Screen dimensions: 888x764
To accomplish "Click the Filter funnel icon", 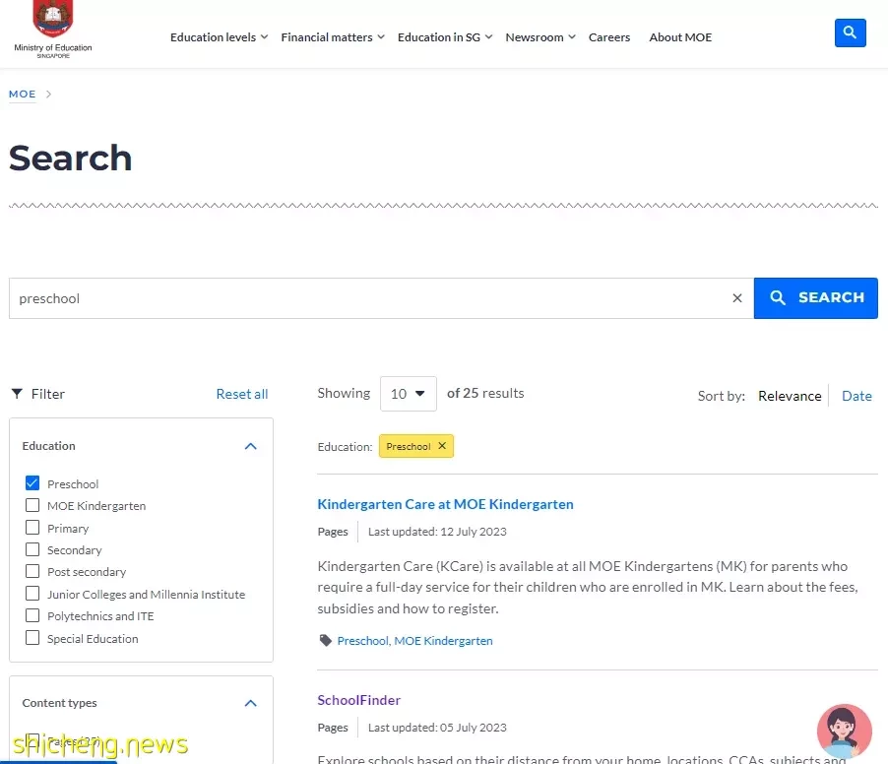I will (x=17, y=394).
